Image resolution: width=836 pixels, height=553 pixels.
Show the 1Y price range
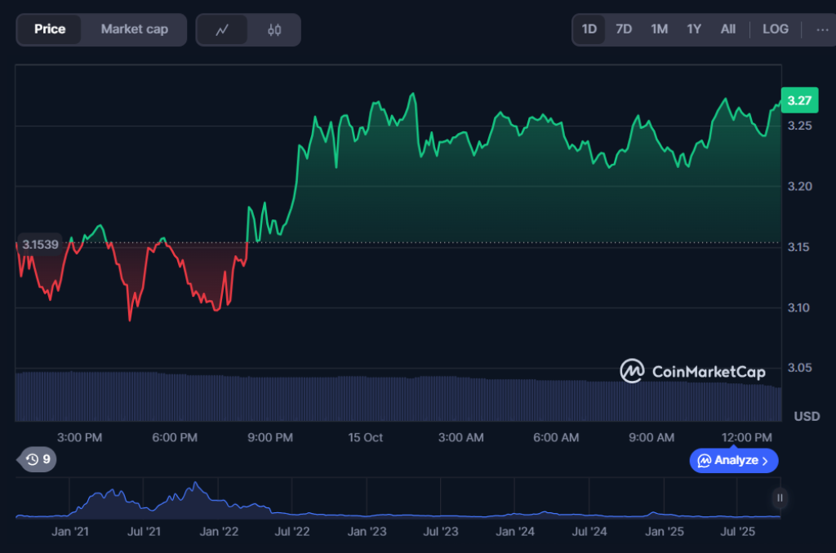[694, 29]
